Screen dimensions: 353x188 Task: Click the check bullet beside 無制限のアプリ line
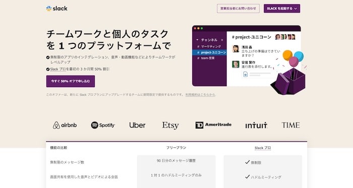pyautogui.click(x=48, y=57)
